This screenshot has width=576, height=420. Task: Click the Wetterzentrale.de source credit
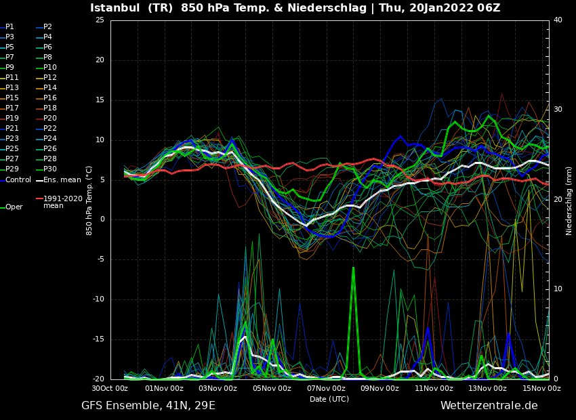(489, 406)
